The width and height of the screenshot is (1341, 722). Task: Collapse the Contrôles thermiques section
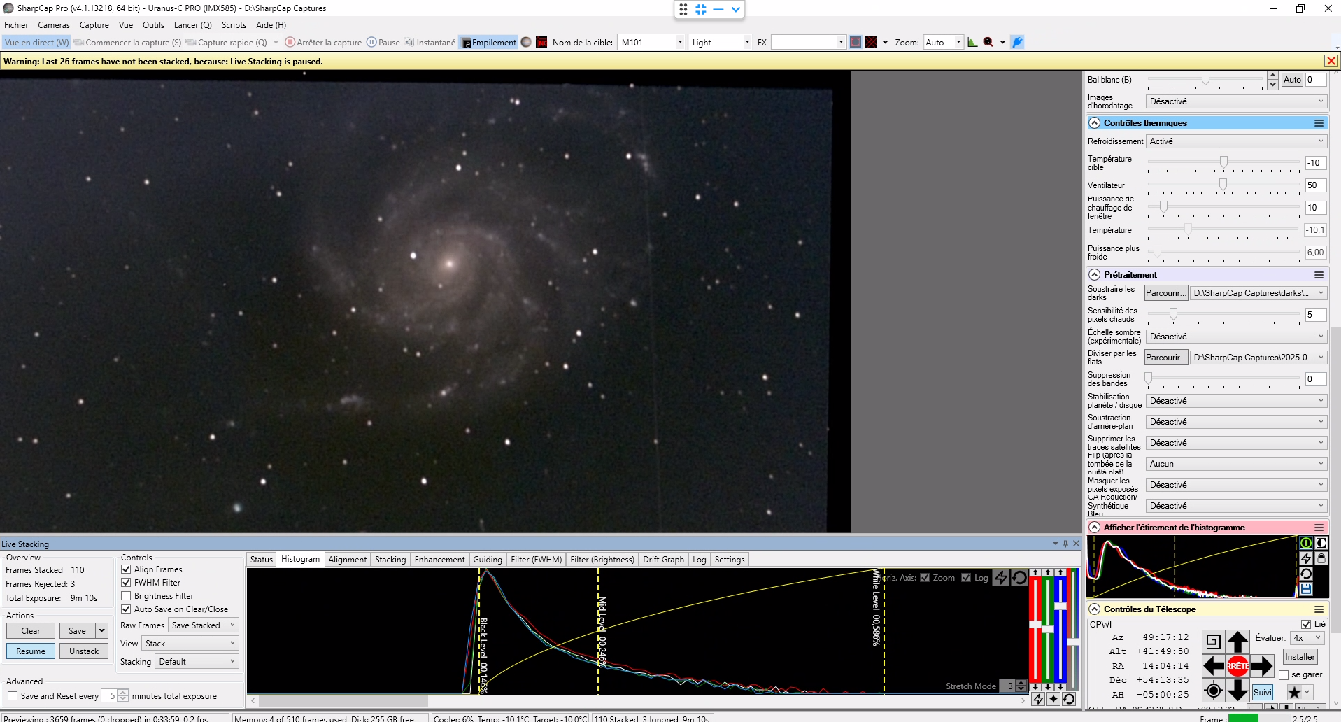(x=1094, y=123)
